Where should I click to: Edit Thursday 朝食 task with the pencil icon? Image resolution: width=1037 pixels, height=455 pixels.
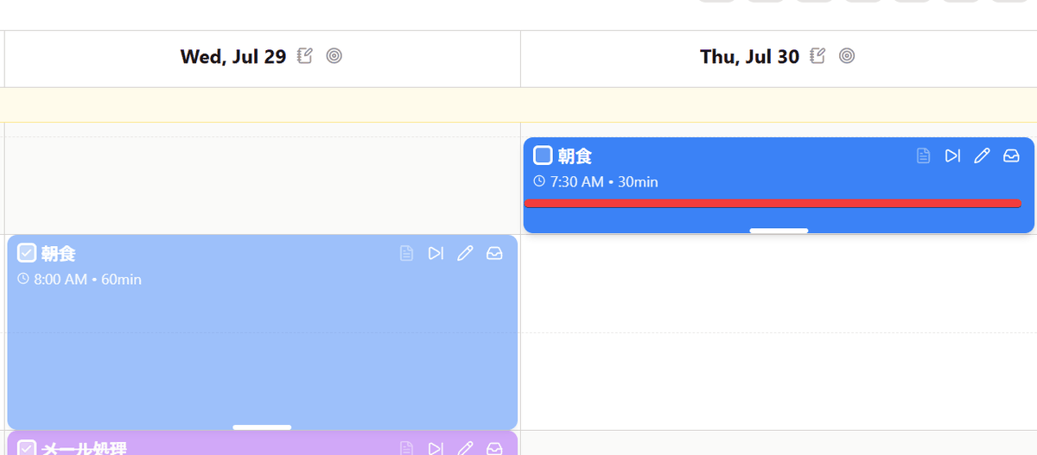pos(982,155)
